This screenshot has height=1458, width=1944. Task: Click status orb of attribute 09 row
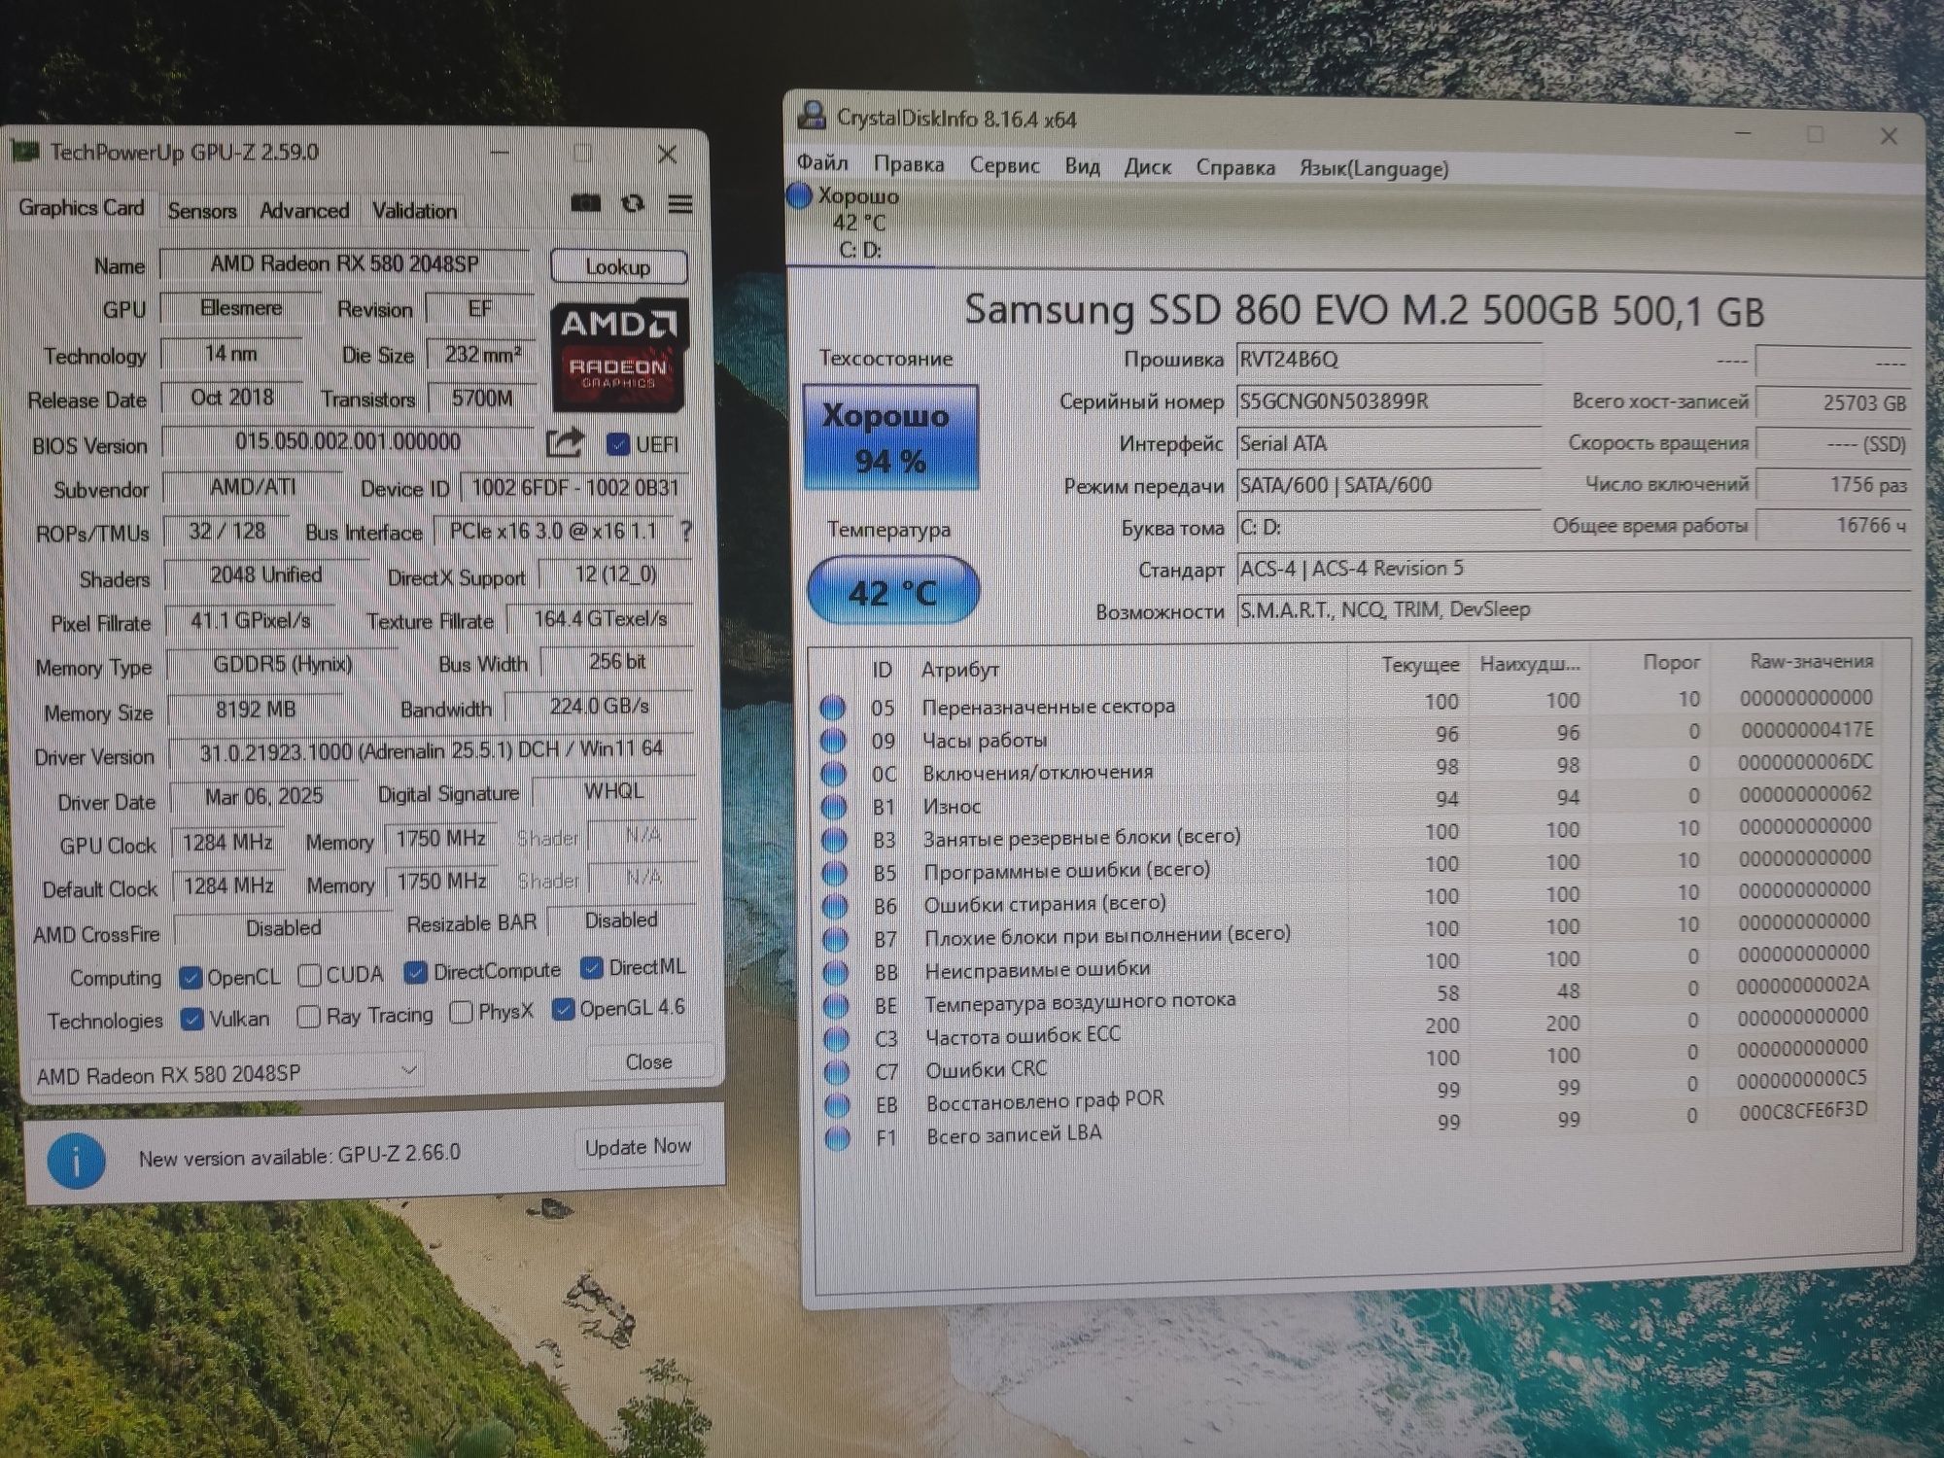click(x=833, y=741)
